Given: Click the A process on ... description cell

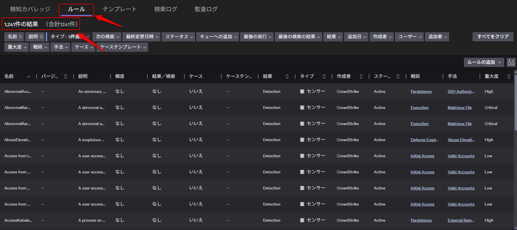Looking at the screenshot, I should 92,220.
